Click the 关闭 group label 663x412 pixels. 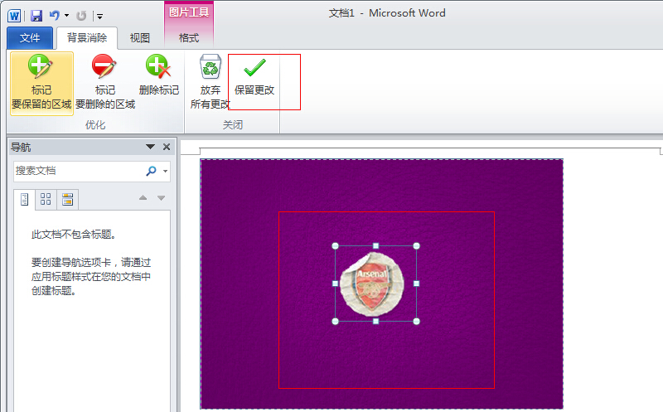tap(233, 125)
